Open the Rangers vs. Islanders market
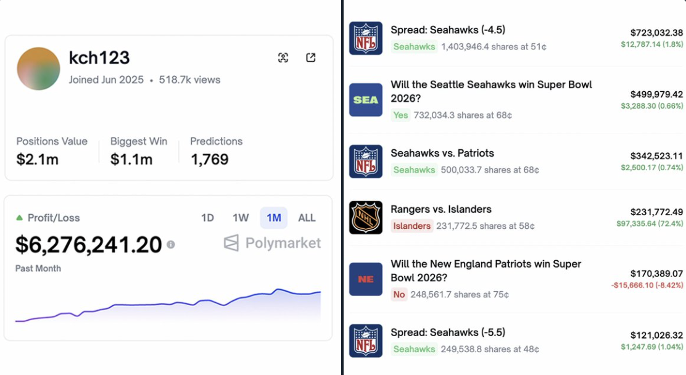The image size is (686, 375). (x=441, y=209)
